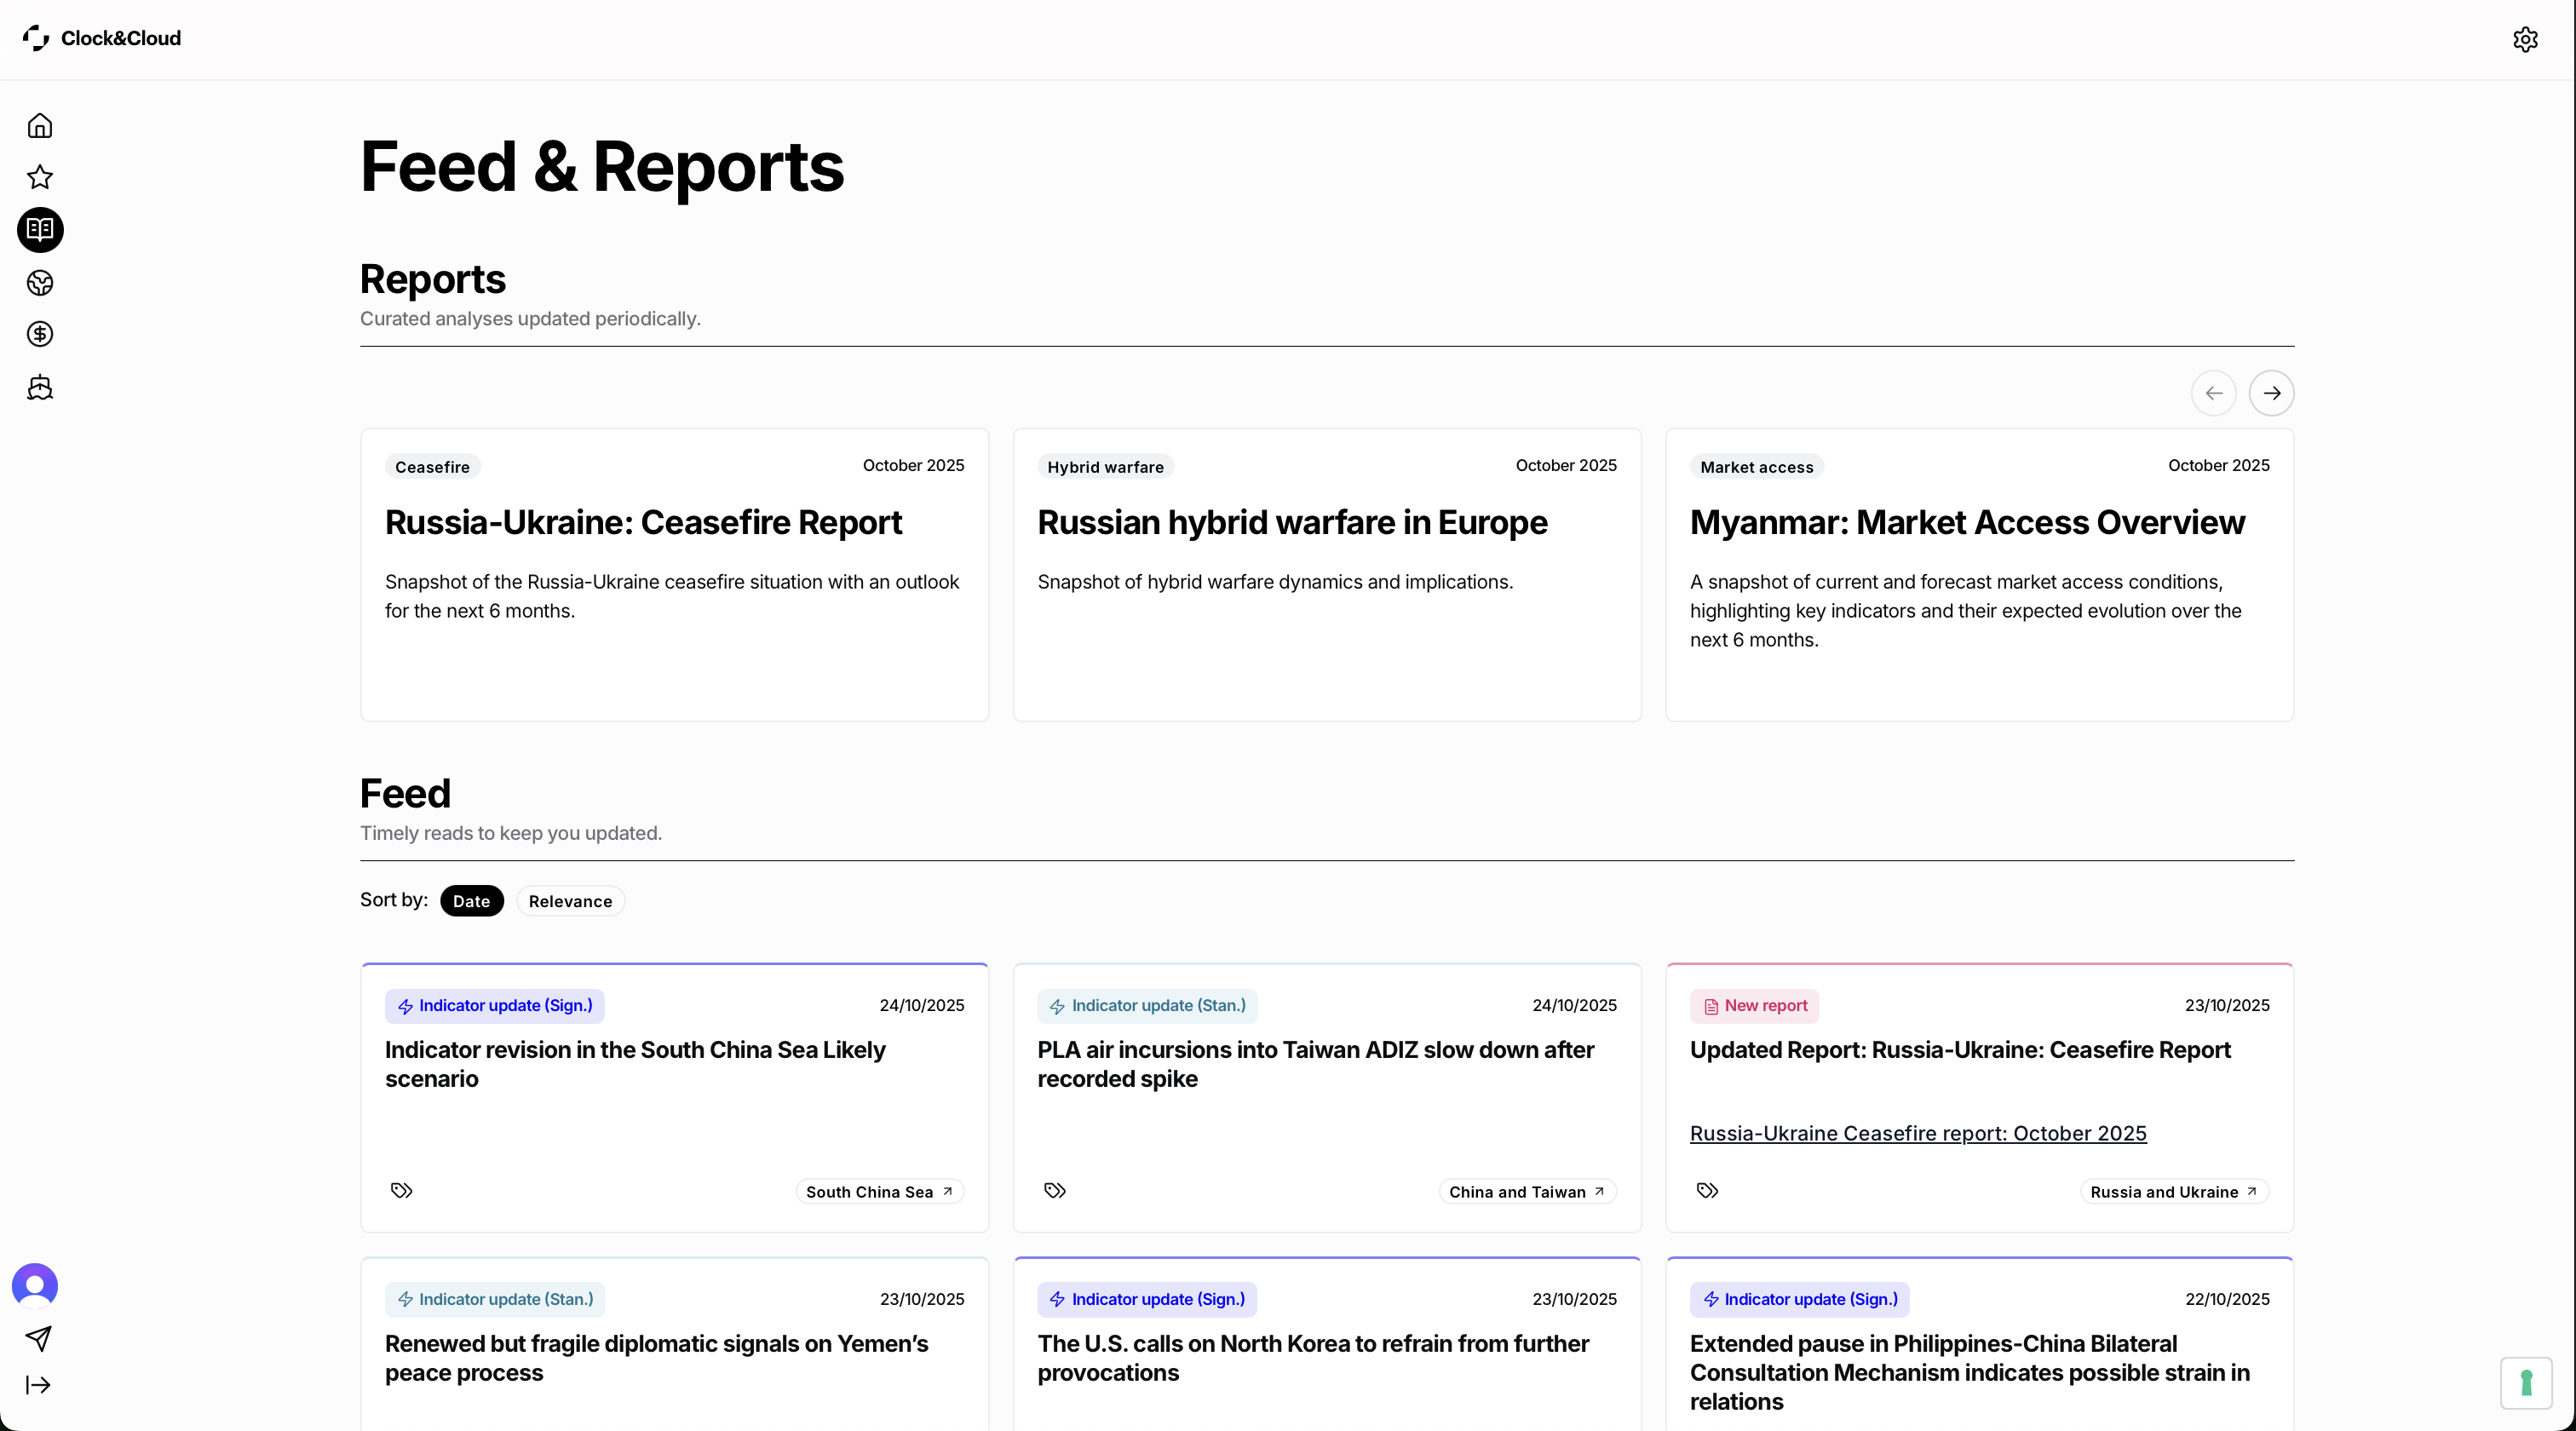Open Russian hybrid warfare in Europe report
This screenshot has width=2576, height=1431.
click(x=1292, y=523)
